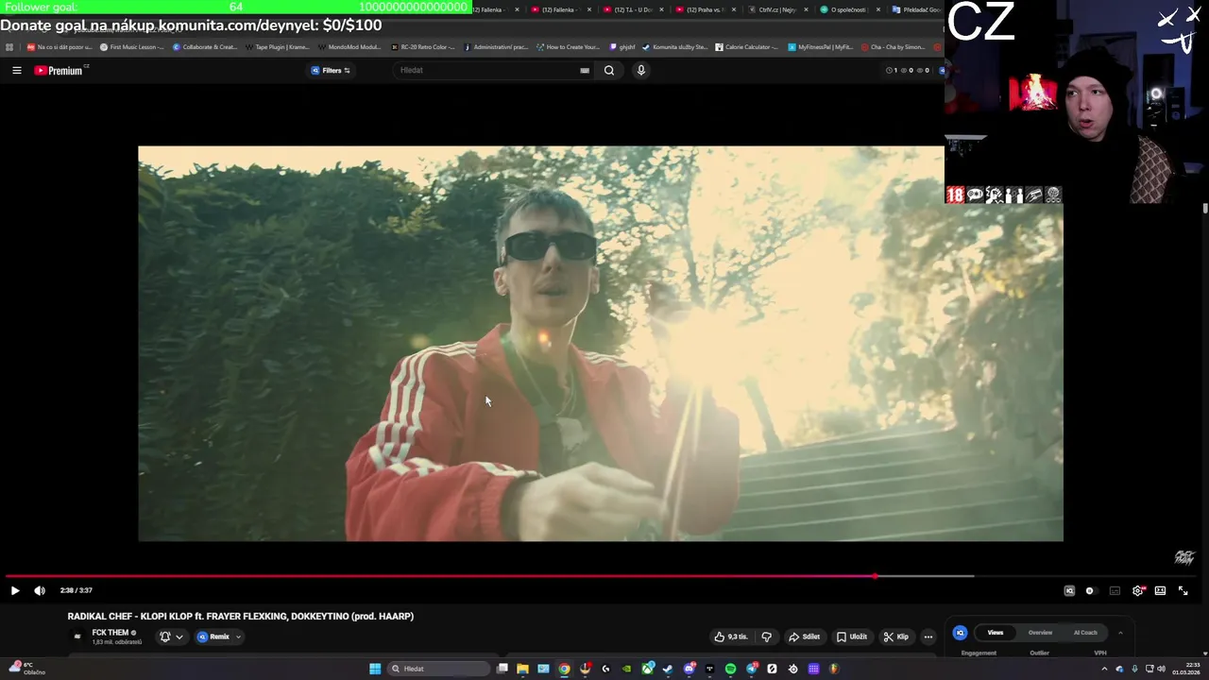Create a clip with the Klip button
The width and height of the screenshot is (1209, 680).
pos(896,637)
